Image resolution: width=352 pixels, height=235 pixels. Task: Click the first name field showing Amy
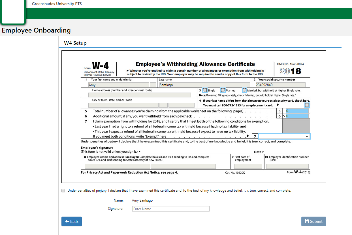click(x=119, y=85)
